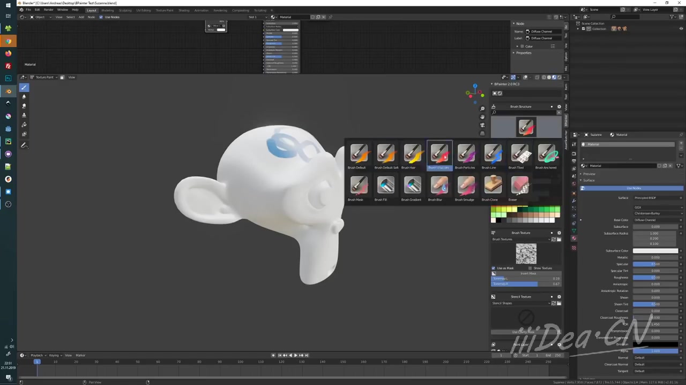
Task: Select the Brush Default Soft preset
Action: coord(386,157)
